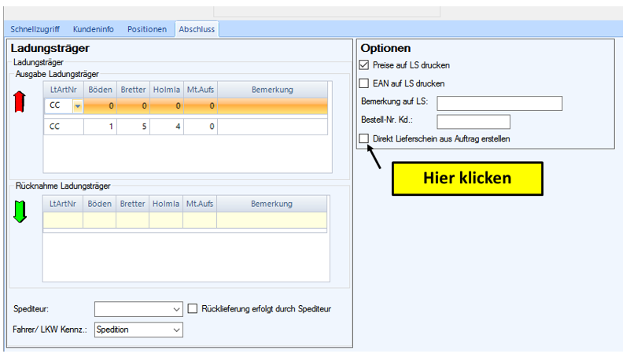This screenshot has width=630, height=361.
Task: Check Direkt Lieferschein aus Auftrag erstellen
Action: [x=363, y=138]
